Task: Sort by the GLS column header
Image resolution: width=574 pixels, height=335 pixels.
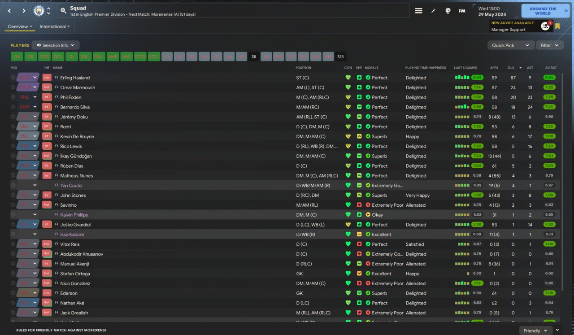Action: click(x=511, y=68)
